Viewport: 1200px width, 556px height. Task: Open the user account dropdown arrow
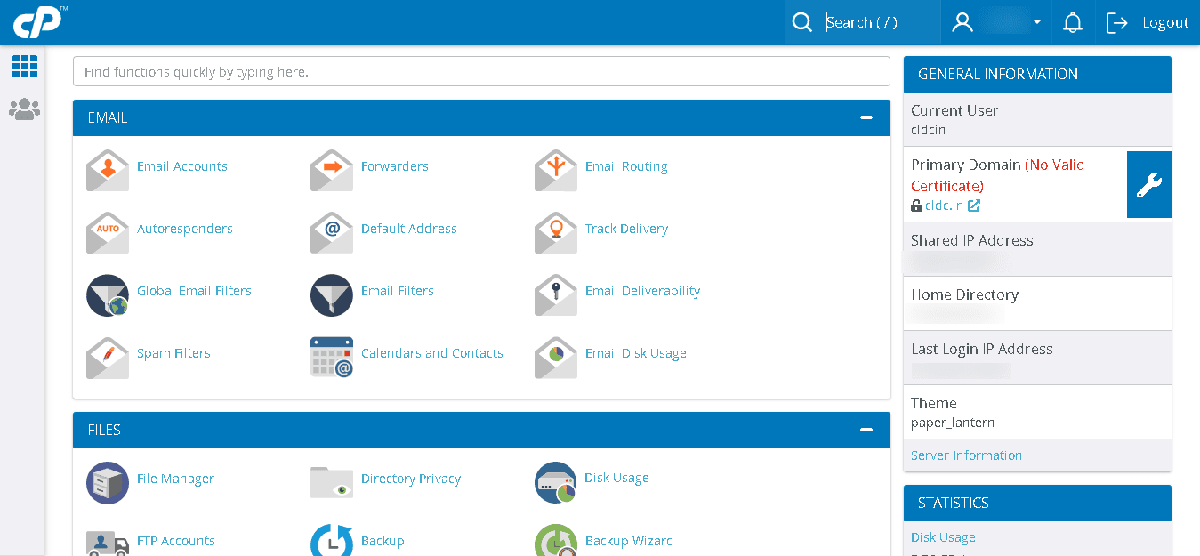pyautogui.click(x=1037, y=22)
